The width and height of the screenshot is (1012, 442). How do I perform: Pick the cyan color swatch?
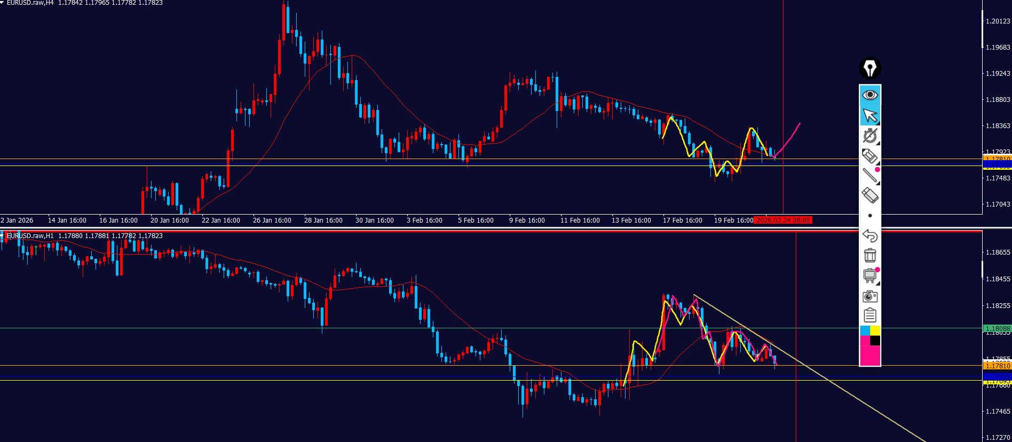(x=865, y=331)
